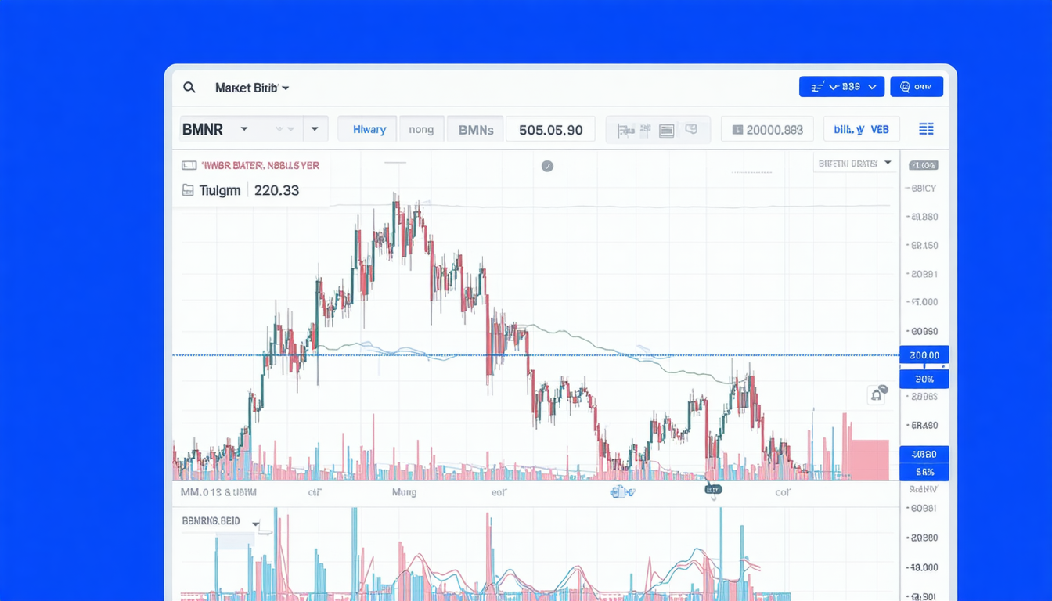Toggle the indicator box beside red legend text

coord(189,166)
